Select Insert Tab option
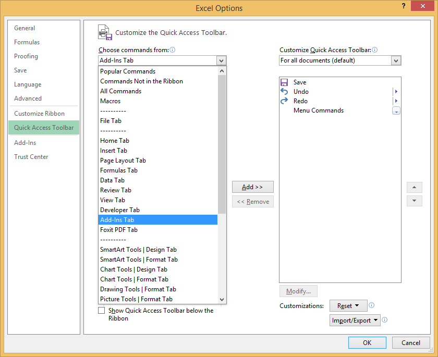The height and width of the screenshot is (357, 438). click(x=158, y=151)
